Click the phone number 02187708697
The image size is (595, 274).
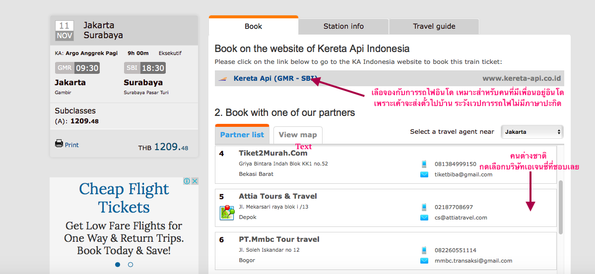pos(454,207)
